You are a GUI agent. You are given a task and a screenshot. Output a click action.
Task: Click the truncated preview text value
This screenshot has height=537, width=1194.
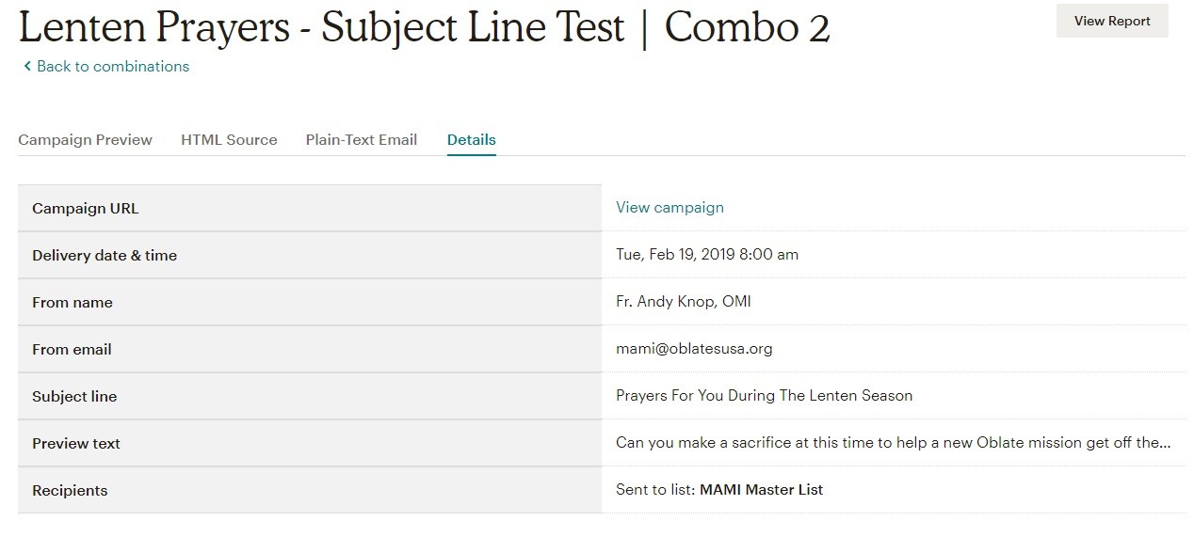893,443
